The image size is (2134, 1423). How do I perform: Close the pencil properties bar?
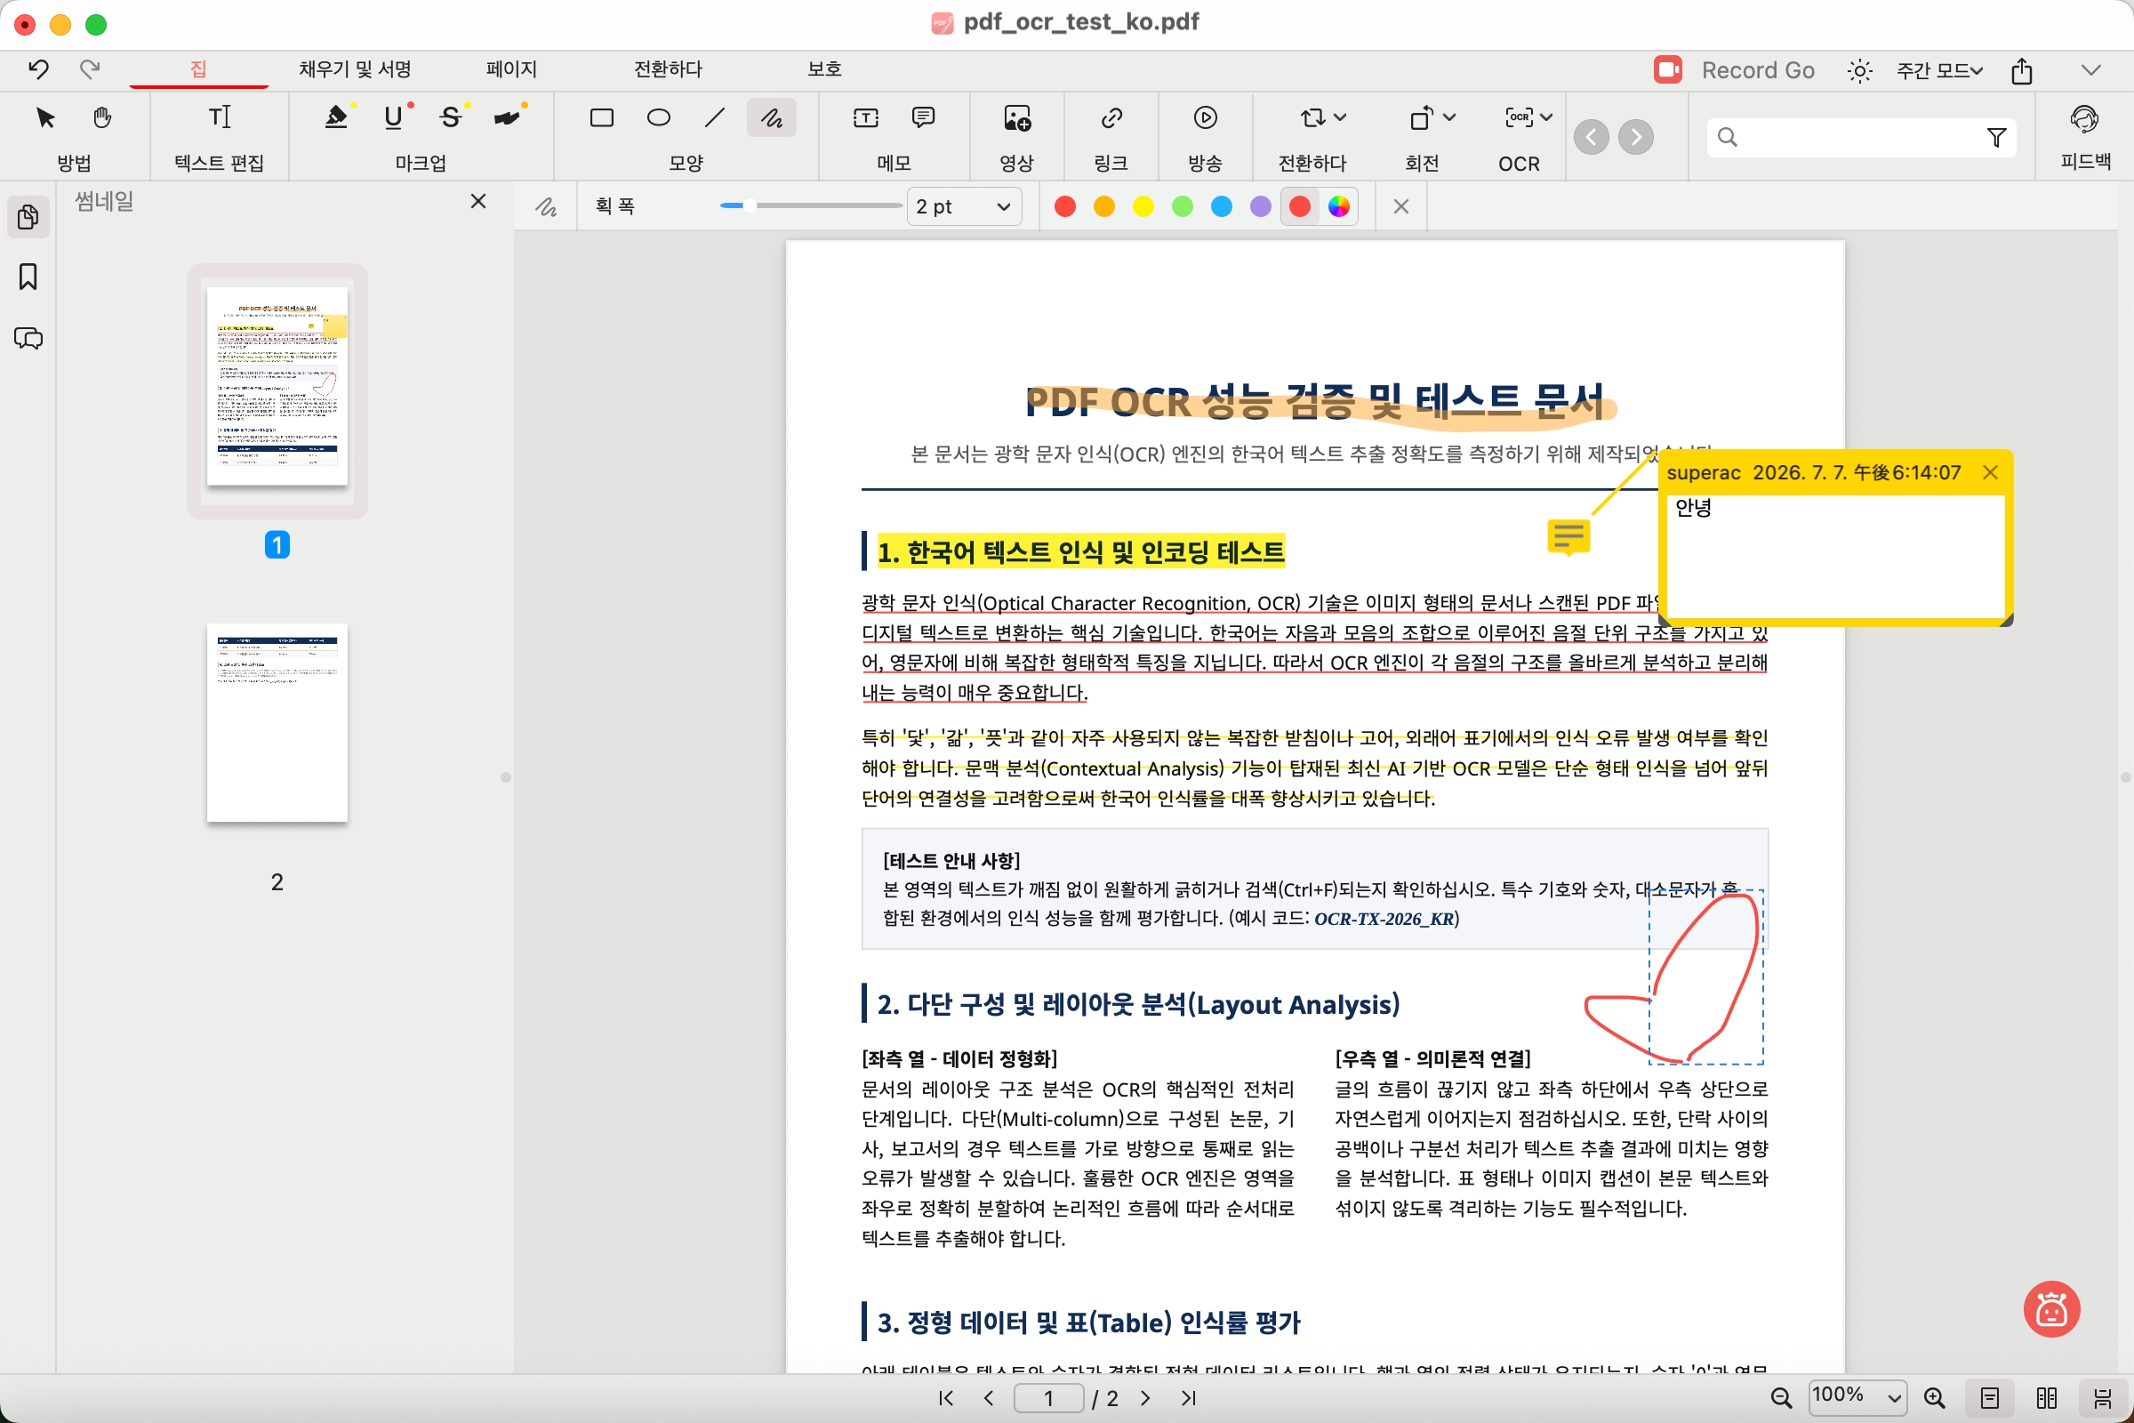pyautogui.click(x=1401, y=207)
